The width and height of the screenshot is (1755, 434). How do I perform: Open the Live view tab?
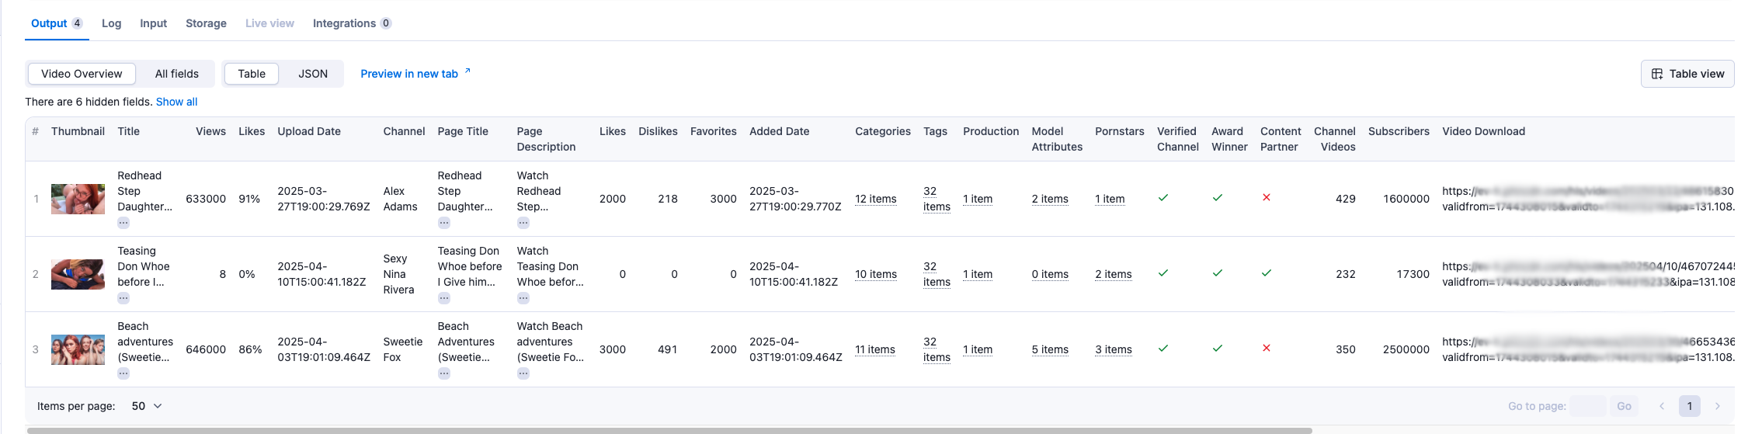coord(269,23)
